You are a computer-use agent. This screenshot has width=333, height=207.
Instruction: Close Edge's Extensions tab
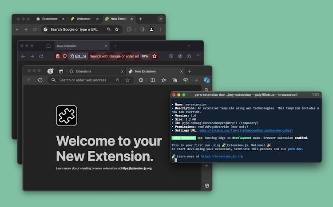(122, 72)
